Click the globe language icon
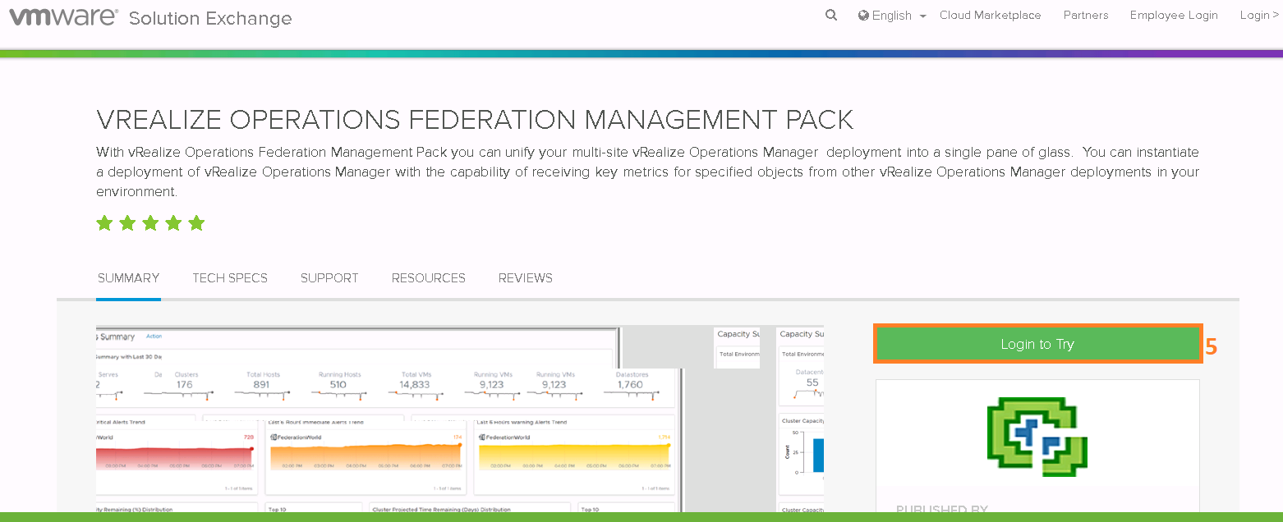 pyautogui.click(x=862, y=15)
